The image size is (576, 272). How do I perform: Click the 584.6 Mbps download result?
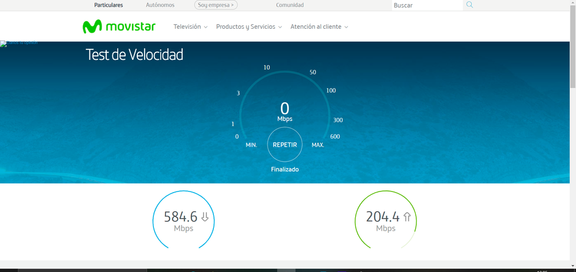(x=184, y=221)
